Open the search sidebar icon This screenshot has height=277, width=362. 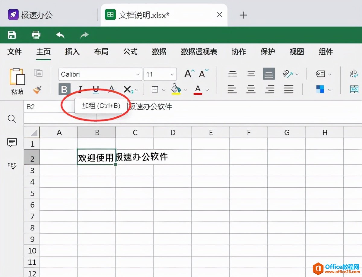(11, 119)
